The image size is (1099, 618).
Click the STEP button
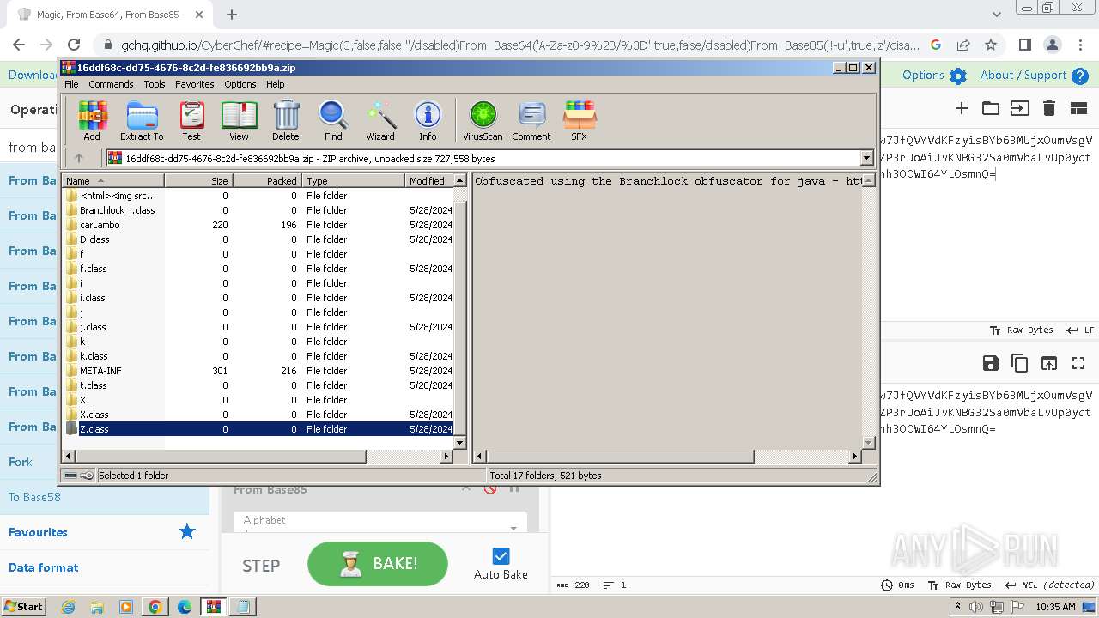click(261, 566)
